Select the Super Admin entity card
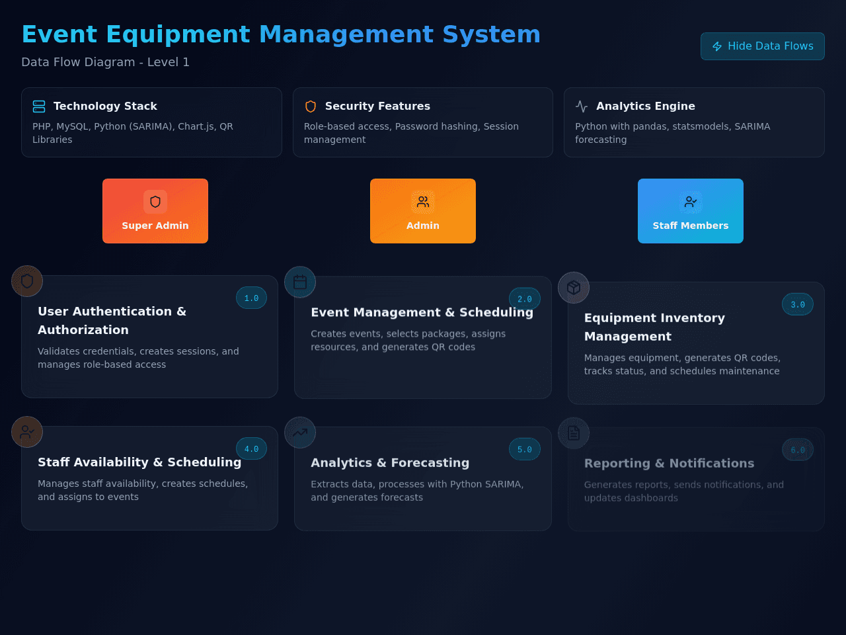The width and height of the screenshot is (846, 635). (x=155, y=211)
